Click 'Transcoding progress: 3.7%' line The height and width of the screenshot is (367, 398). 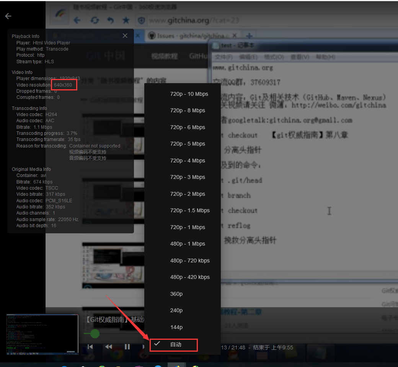coord(47,133)
